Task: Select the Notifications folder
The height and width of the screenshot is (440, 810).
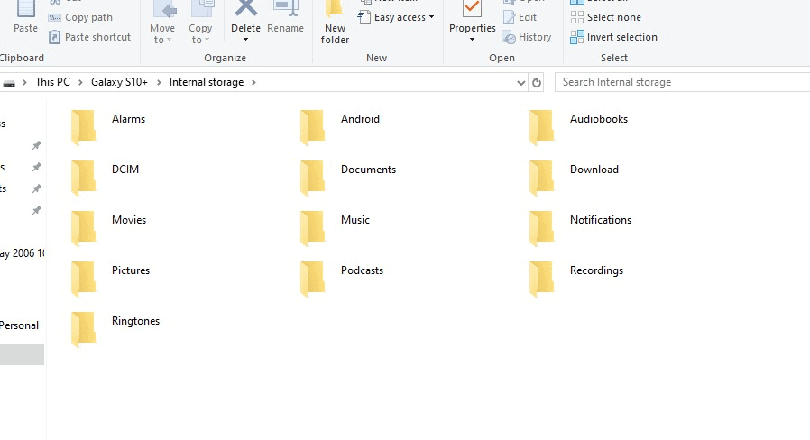Action: (x=580, y=228)
